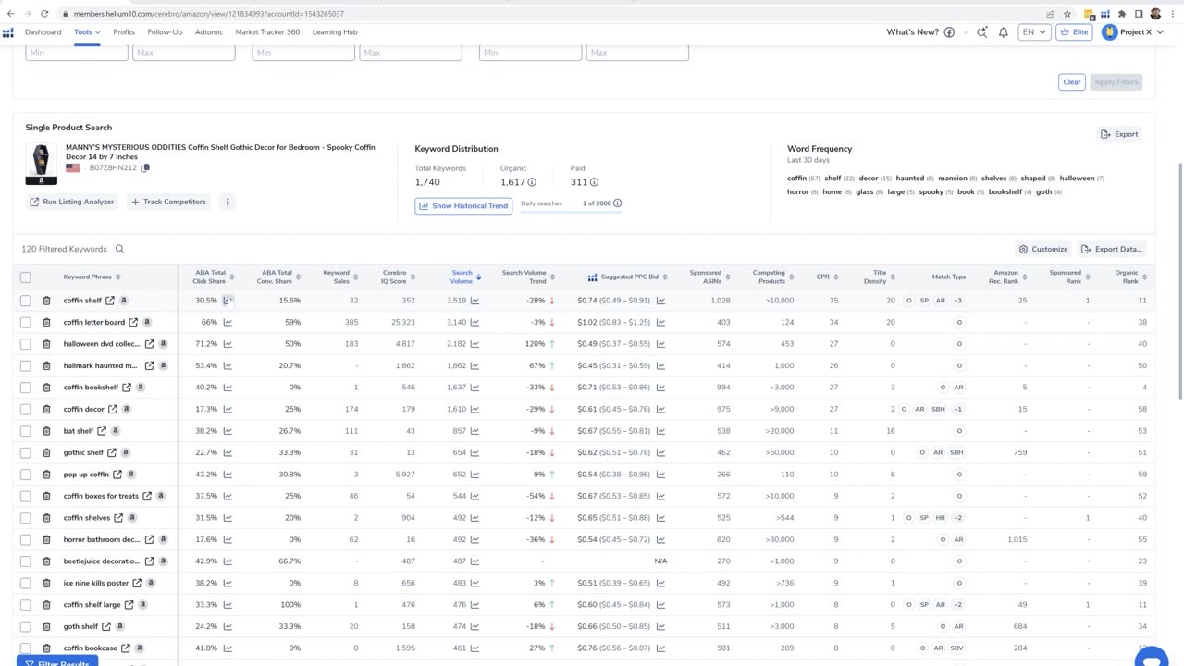Click Run Listing Analyzer button
The height and width of the screenshot is (666, 1184).
click(x=72, y=202)
